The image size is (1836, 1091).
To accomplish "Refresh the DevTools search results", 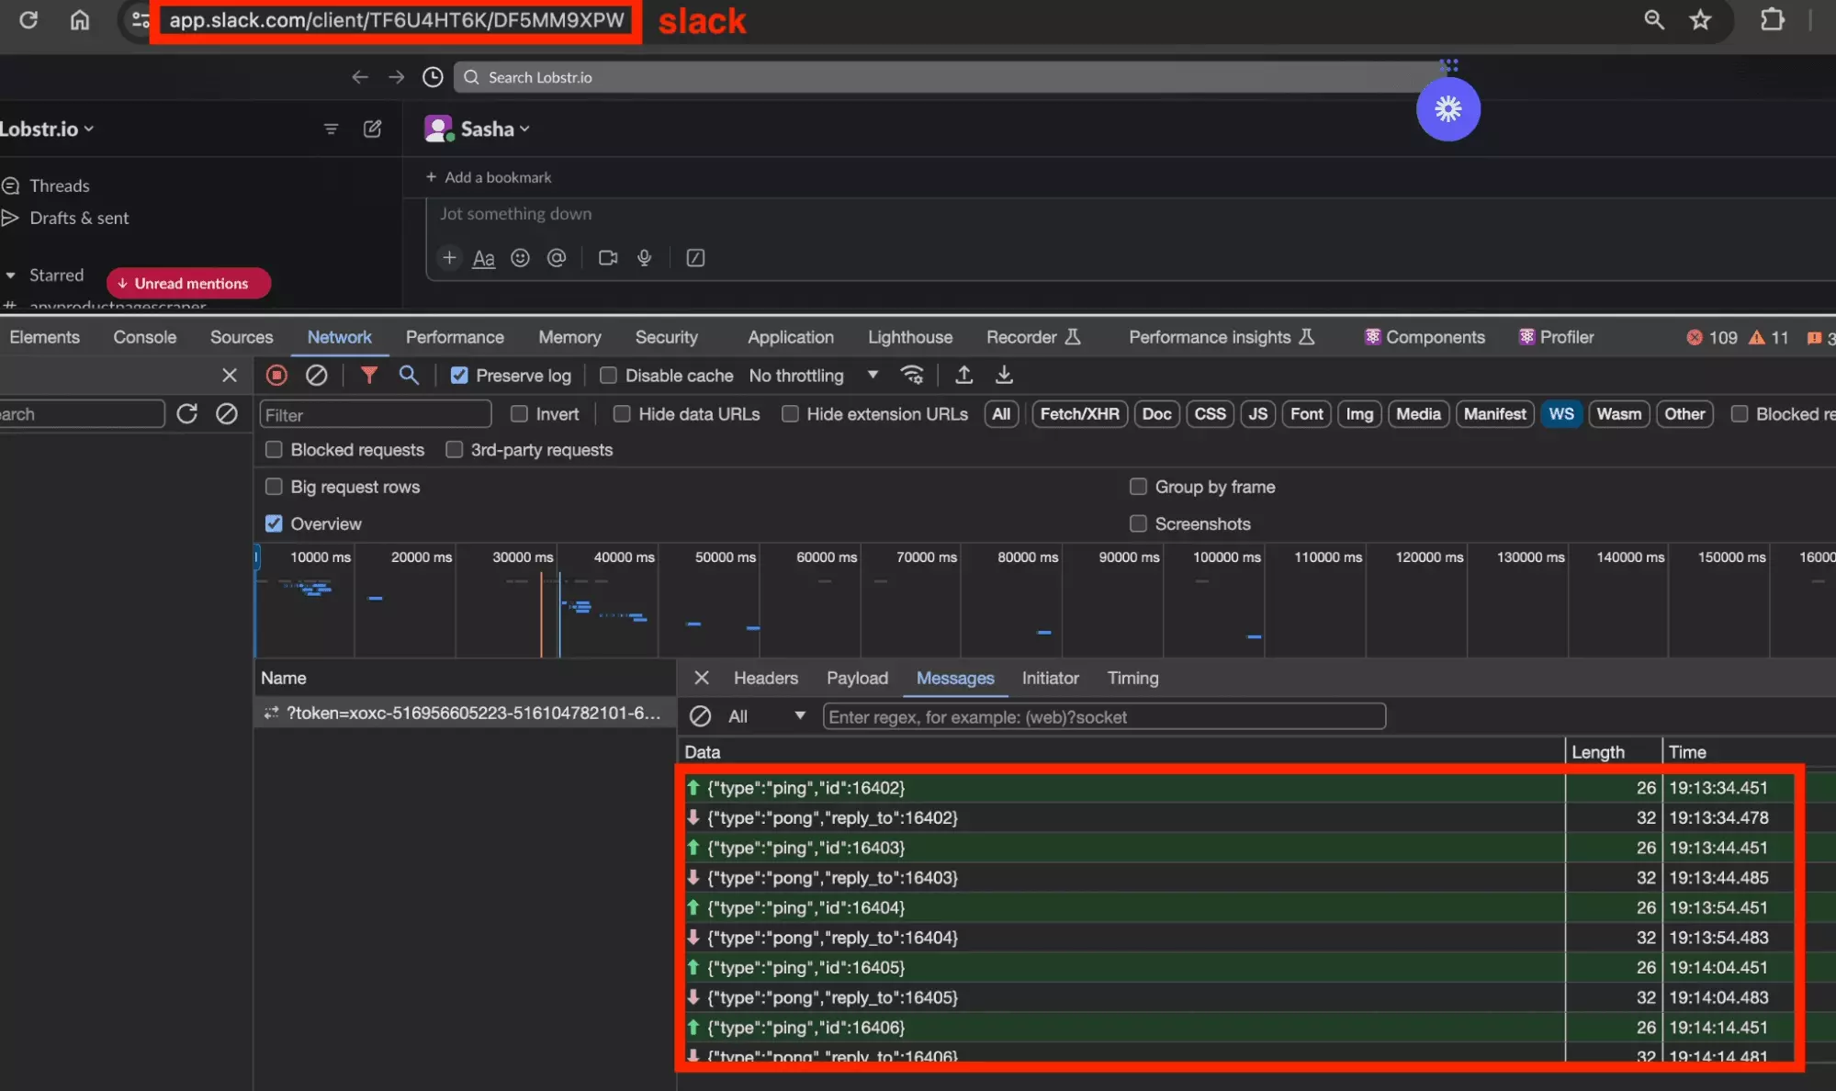I will [x=186, y=414].
